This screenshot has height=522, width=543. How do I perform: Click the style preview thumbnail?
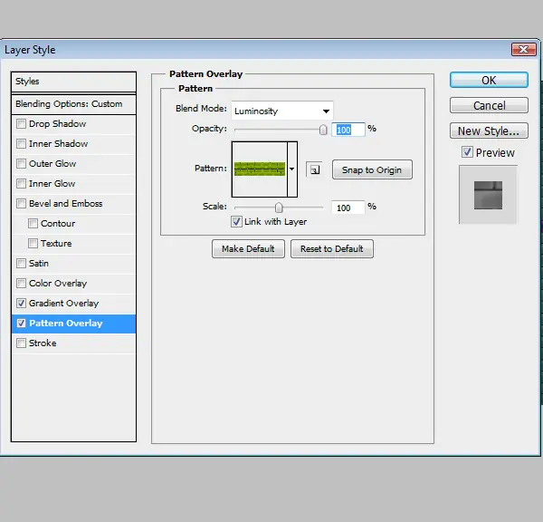(x=488, y=195)
